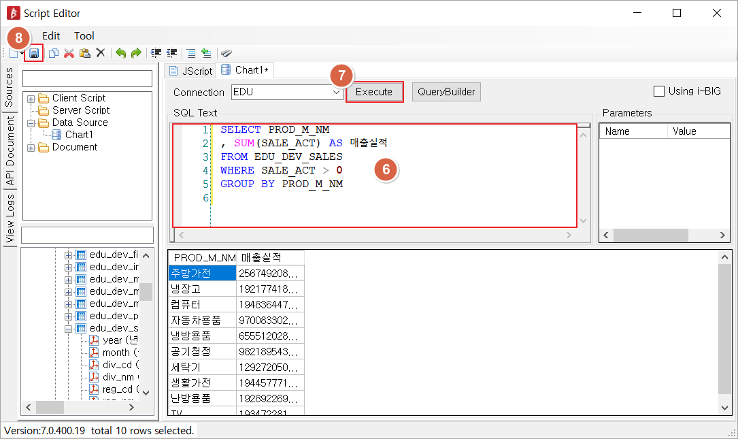The width and height of the screenshot is (738, 439).
Task: Expand the Document folder node
Action: click(x=31, y=148)
